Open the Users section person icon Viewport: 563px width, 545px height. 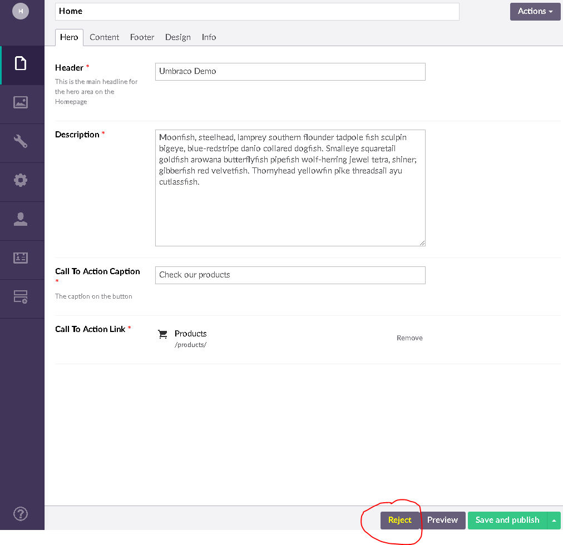[21, 219]
